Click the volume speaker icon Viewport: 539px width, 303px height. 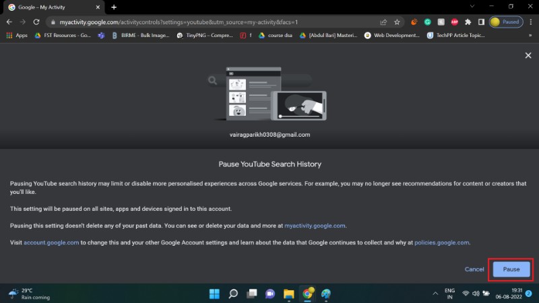[x=476, y=294]
